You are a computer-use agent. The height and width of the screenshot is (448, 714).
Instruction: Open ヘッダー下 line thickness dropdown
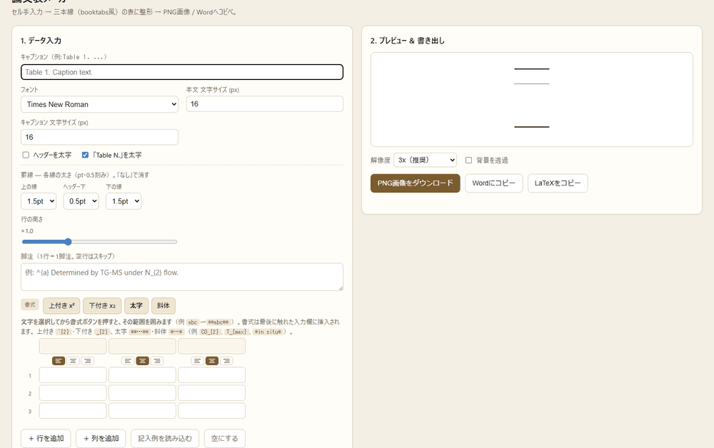point(81,201)
